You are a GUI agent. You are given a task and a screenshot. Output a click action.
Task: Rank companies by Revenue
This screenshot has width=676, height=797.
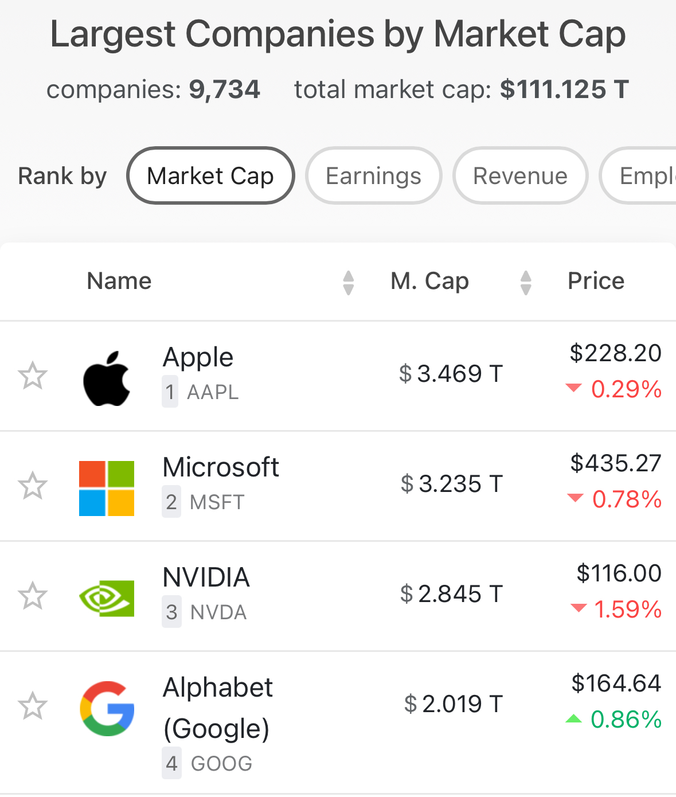pos(520,175)
